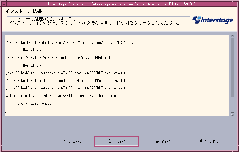
Task: Click the [次へ]をクリックしてください instruction line
Action: (94, 23)
